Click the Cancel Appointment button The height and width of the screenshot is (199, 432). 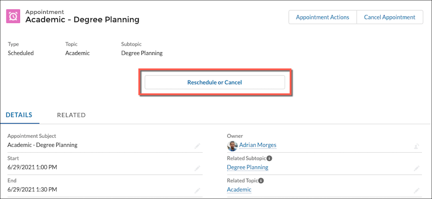(x=389, y=17)
